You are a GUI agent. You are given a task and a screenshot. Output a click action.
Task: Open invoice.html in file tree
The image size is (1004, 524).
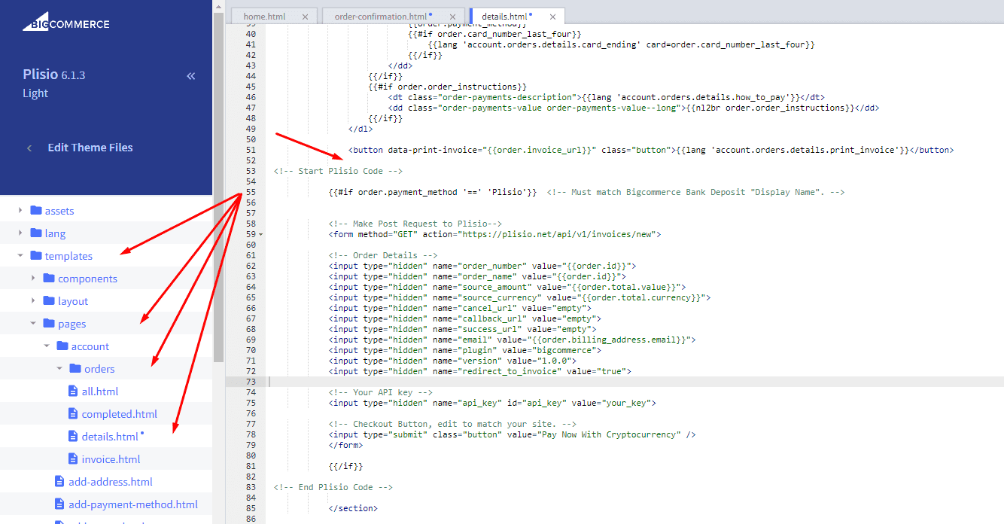(111, 459)
